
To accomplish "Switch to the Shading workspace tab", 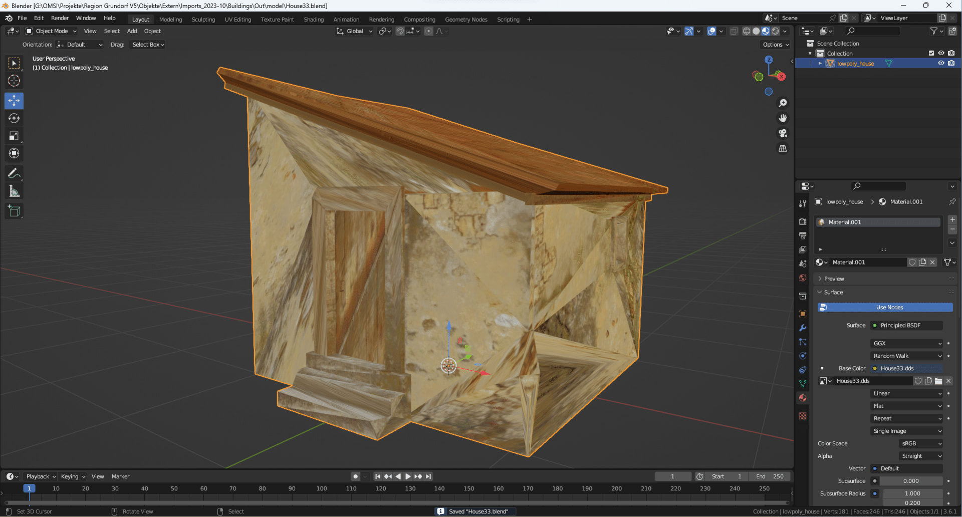I will tap(314, 20).
